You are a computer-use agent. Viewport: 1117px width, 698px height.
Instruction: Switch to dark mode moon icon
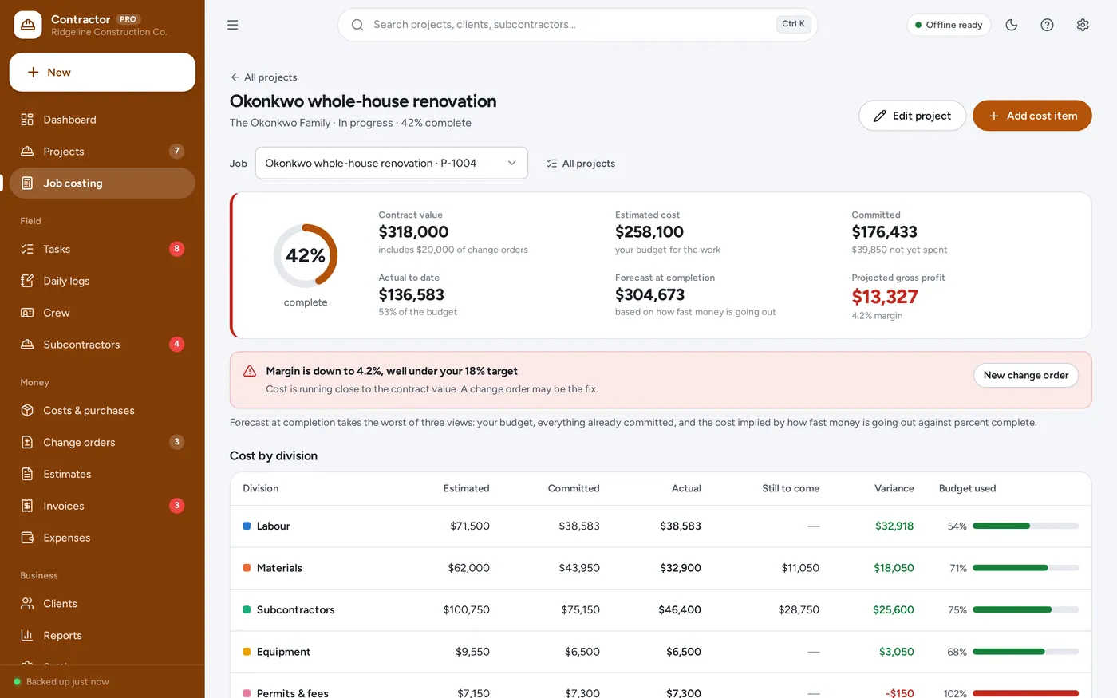pyautogui.click(x=1012, y=25)
